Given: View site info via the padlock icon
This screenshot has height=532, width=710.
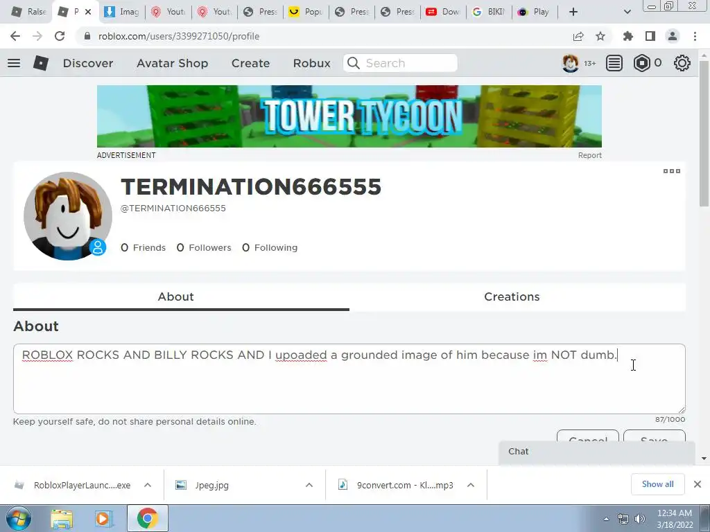Looking at the screenshot, I should (87, 36).
